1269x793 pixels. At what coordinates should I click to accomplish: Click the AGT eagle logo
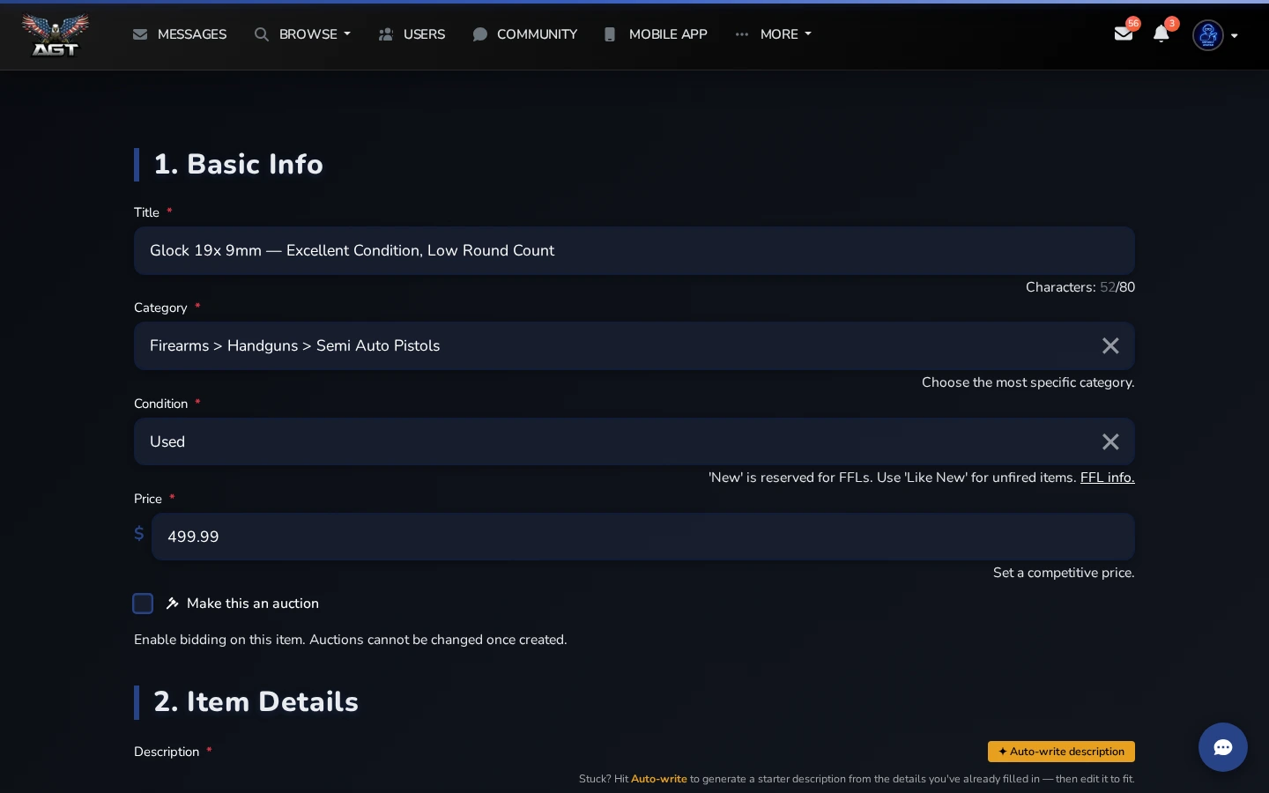point(55,35)
